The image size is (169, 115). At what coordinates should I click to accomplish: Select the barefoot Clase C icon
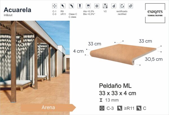pyautogui.click(x=71, y=6)
